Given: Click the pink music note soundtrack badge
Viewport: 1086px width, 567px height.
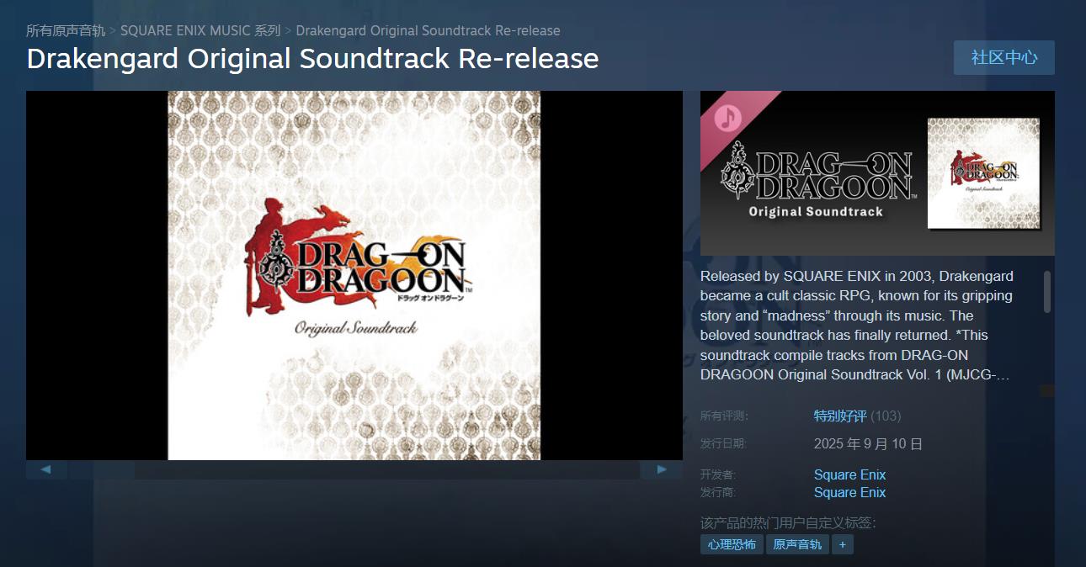Looking at the screenshot, I should pyautogui.click(x=728, y=118).
